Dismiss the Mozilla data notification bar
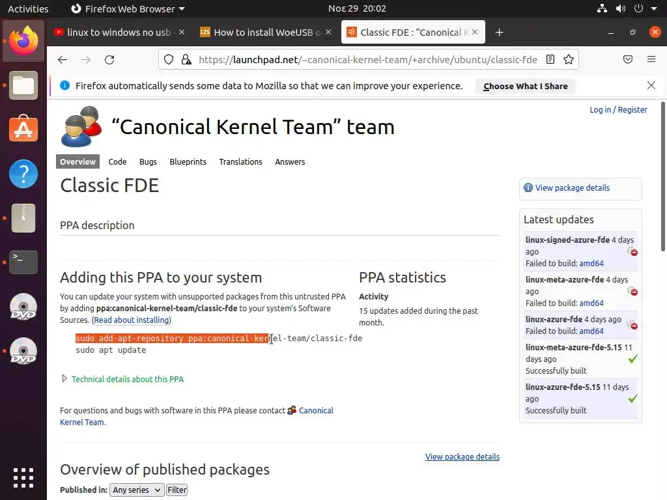This screenshot has height=500, width=667. click(x=651, y=85)
